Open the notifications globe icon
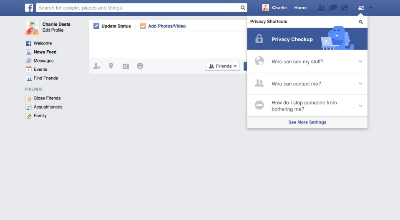 (345, 8)
